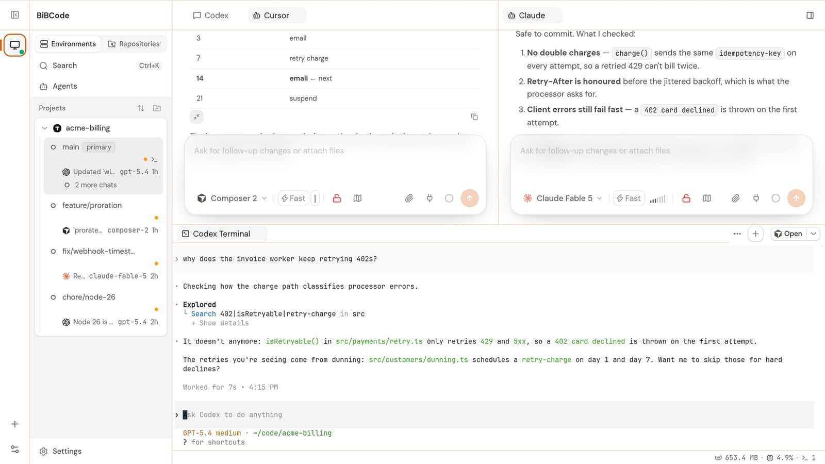Open the Claude Fable 5 model dropdown

point(563,198)
